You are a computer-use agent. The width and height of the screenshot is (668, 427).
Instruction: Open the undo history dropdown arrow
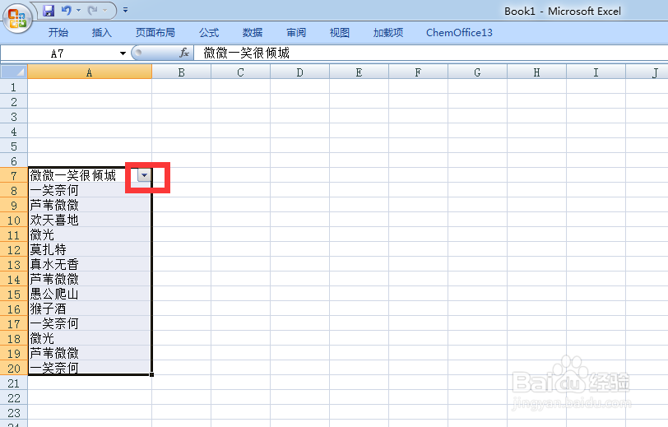coord(78,10)
